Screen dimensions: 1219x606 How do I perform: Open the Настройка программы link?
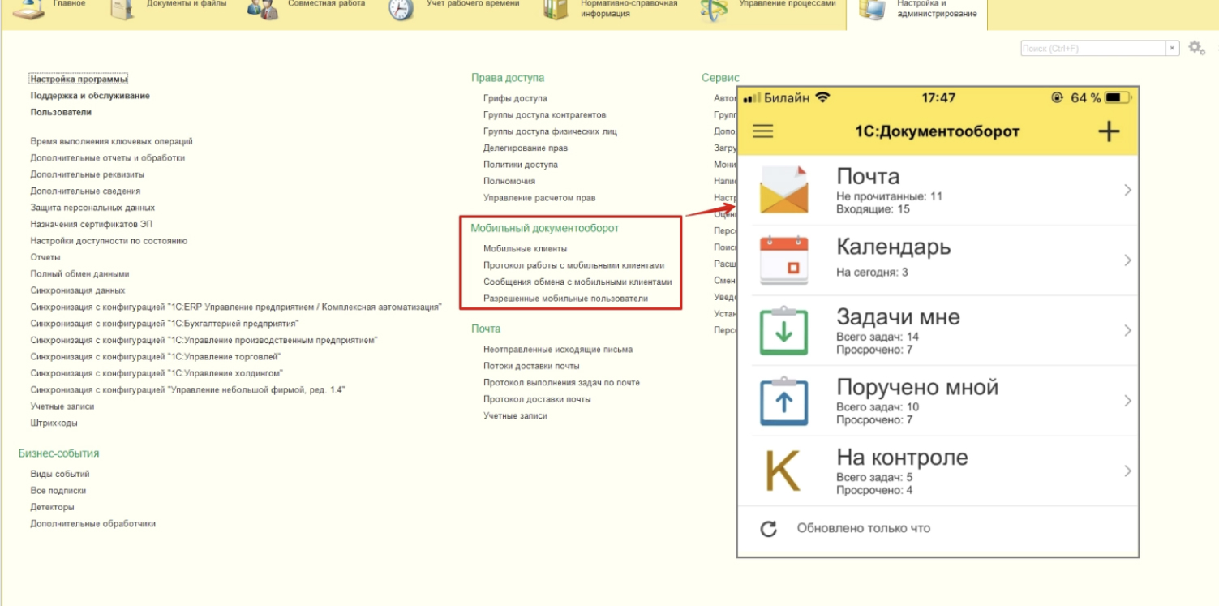(x=79, y=80)
